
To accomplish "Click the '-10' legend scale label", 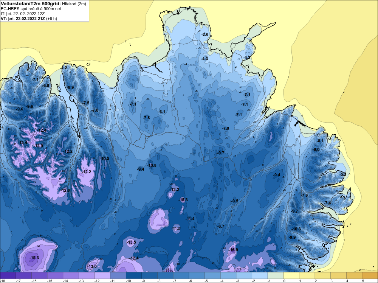I will [128, 281].
